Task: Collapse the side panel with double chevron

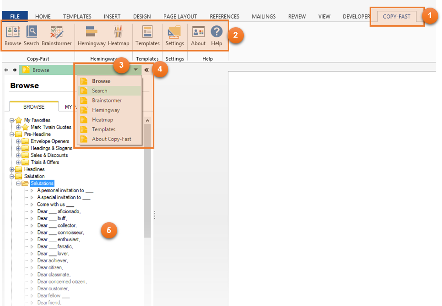Action: (147, 70)
